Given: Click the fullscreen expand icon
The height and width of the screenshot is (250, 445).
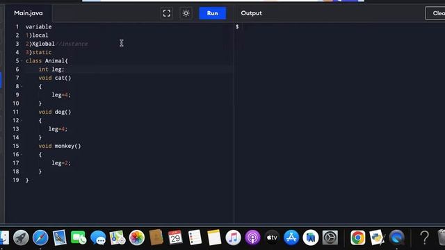Looking at the screenshot, I should 167,13.
